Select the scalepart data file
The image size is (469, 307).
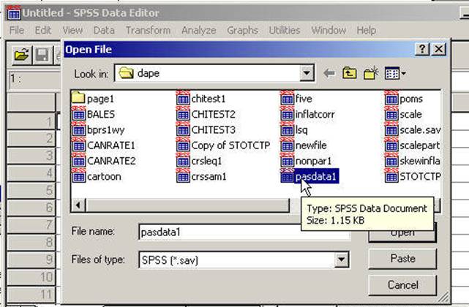[x=413, y=145]
